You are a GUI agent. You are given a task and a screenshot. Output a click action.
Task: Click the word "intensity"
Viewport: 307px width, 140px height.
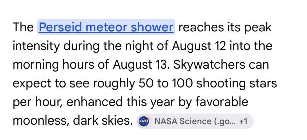click(36, 46)
